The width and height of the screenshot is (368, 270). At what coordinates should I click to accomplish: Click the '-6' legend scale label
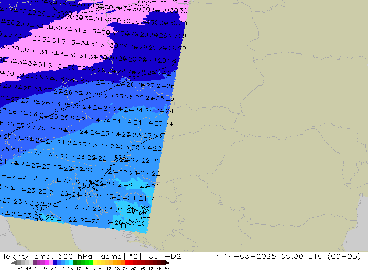coord(85,269)
